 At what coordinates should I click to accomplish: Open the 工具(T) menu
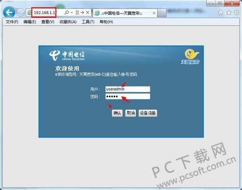coord(88,22)
